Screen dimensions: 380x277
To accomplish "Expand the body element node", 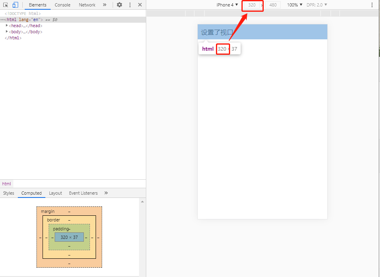I will [x=7, y=32].
